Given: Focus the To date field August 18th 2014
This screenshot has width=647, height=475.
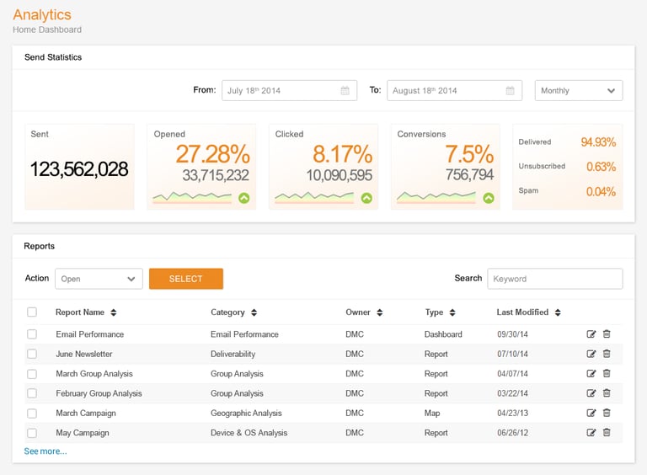Looking at the screenshot, I should click(x=454, y=90).
